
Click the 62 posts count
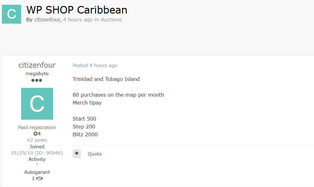point(37,140)
